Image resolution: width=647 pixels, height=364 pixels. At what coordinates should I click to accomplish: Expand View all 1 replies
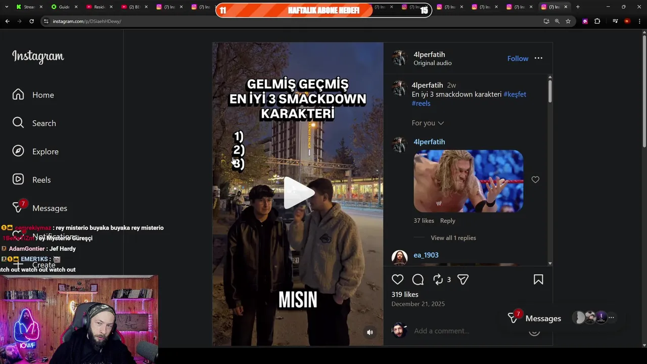point(453,238)
